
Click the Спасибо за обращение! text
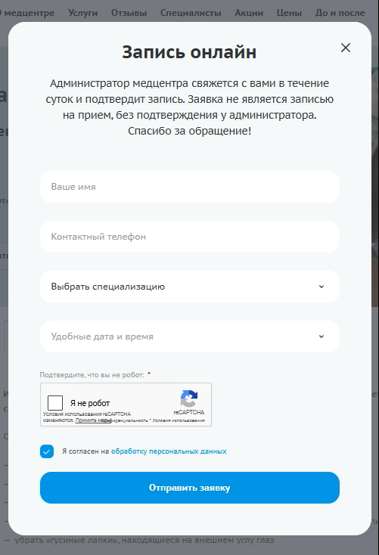pyautogui.click(x=189, y=131)
